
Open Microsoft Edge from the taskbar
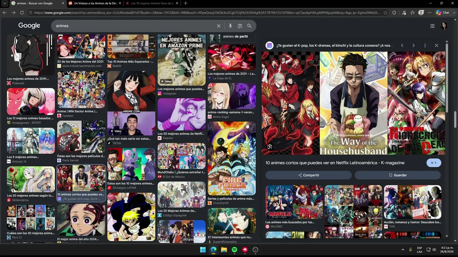pos(214,250)
